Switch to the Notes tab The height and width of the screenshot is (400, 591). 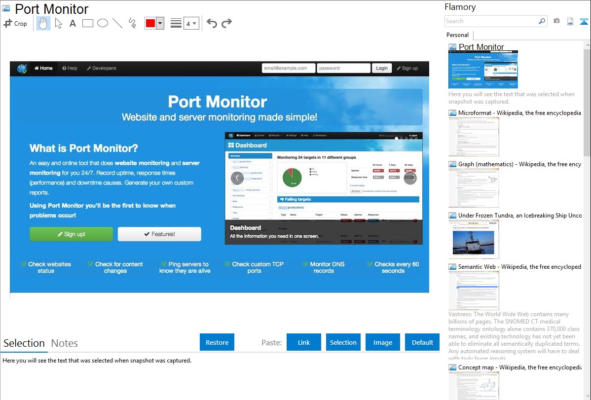click(x=65, y=343)
